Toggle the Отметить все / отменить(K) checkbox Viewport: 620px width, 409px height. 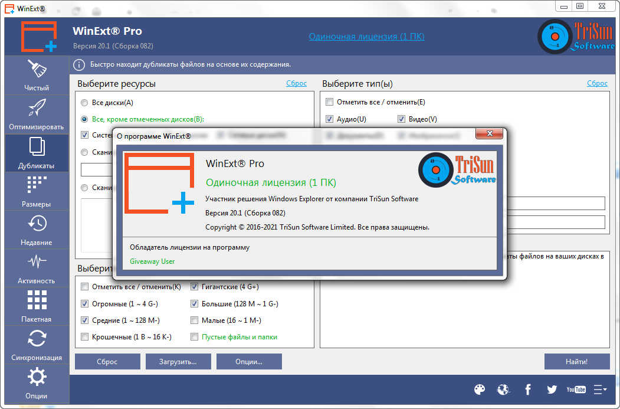84,287
